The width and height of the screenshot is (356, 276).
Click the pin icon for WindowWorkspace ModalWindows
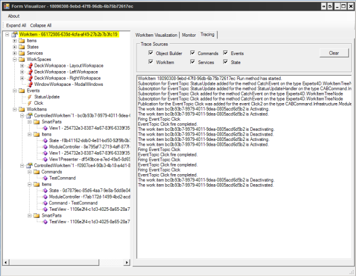click(x=30, y=84)
